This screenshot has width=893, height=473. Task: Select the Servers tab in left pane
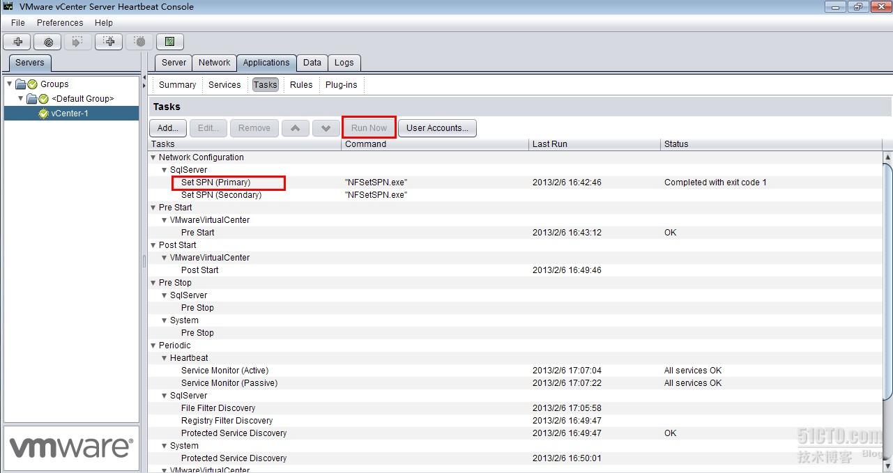point(30,63)
